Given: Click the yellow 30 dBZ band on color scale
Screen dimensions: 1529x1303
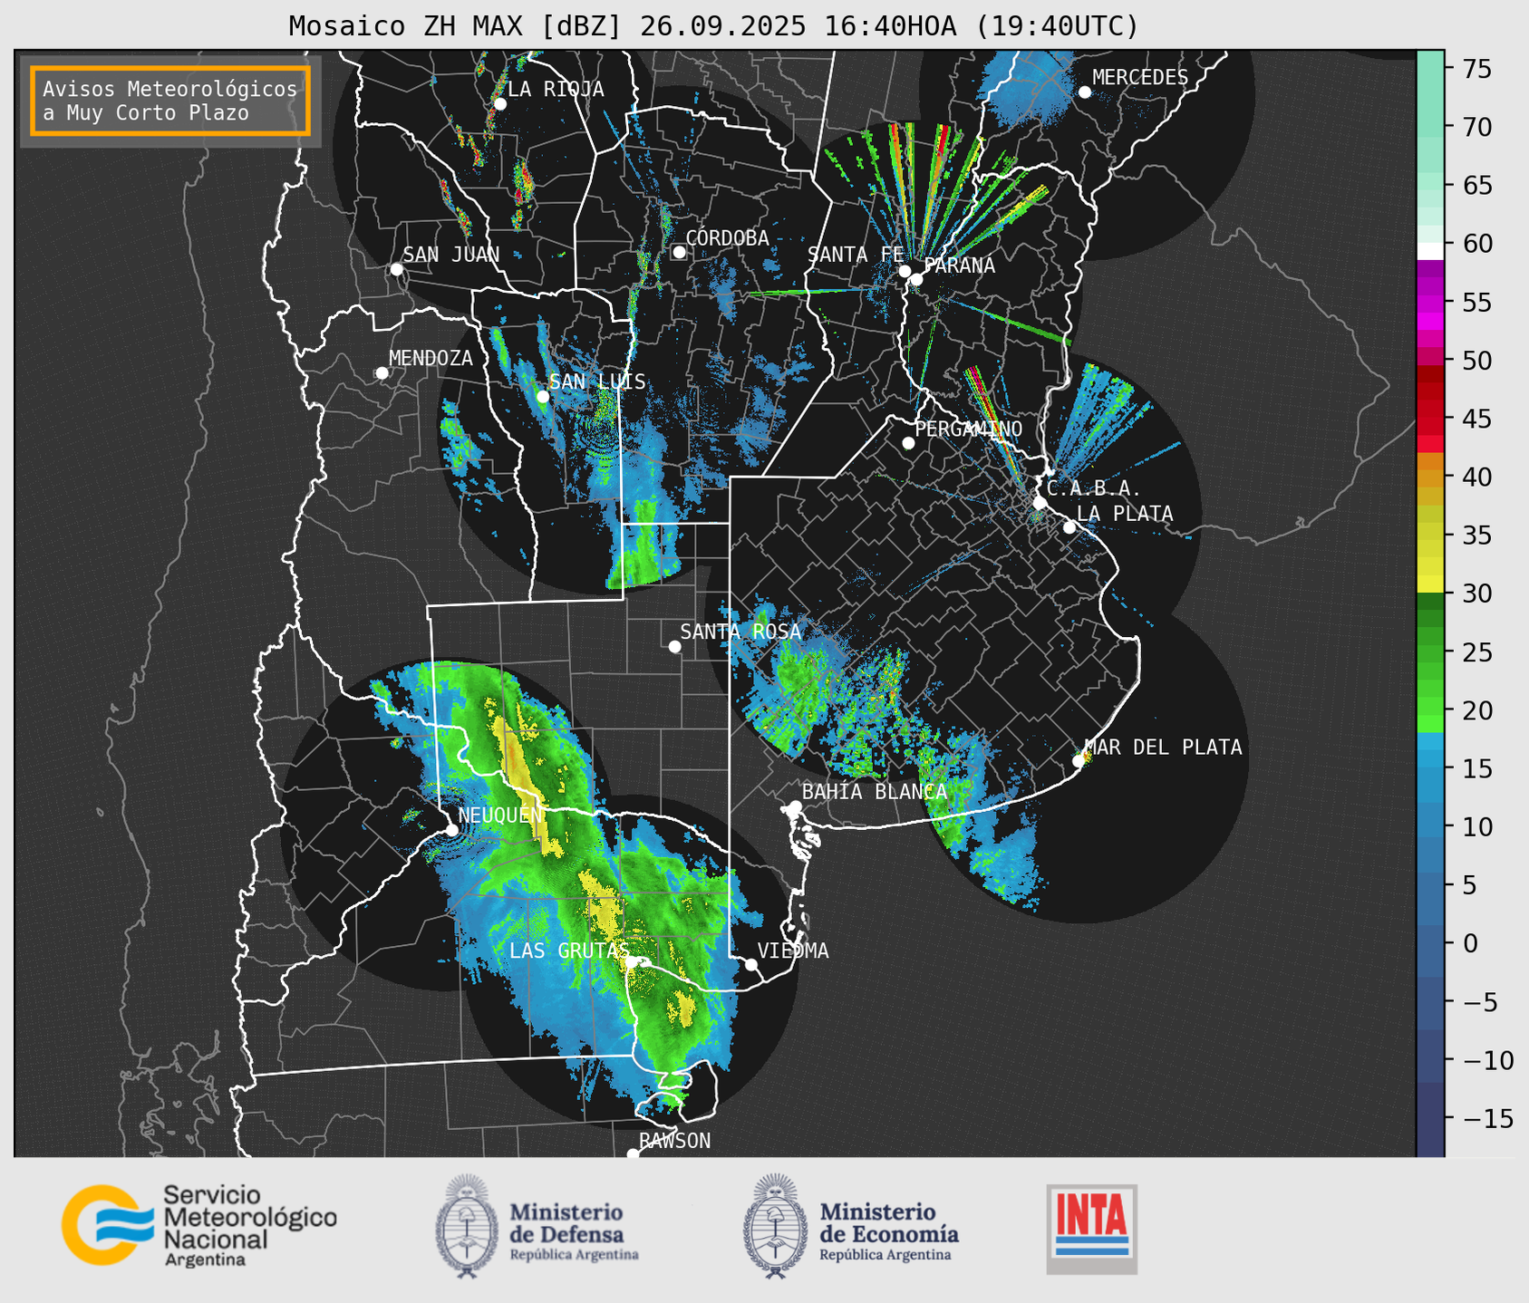Looking at the screenshot, I should pyautogui.click(x=1429, y=584).
